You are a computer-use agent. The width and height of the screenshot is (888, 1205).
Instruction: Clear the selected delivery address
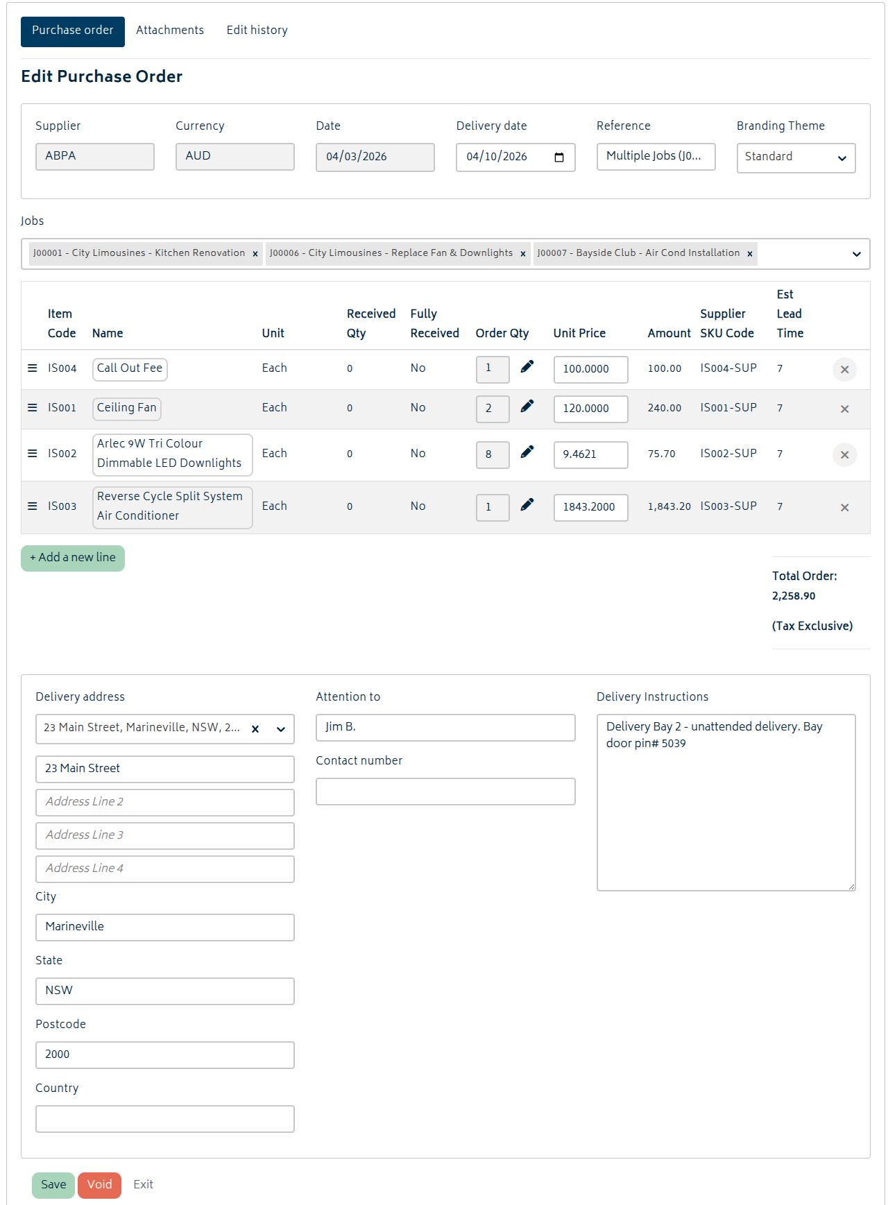tap(255, 729)
